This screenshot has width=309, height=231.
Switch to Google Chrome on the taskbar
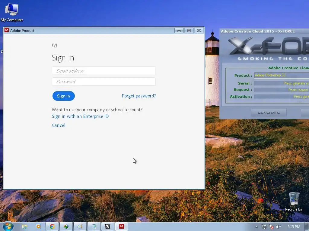tap(52, 227)
